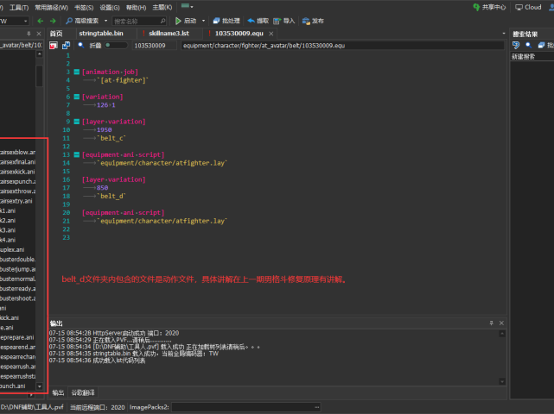Click the red save icon in editor toolbar
This screenshot has width=554, height=414.
tap(53, 45)
